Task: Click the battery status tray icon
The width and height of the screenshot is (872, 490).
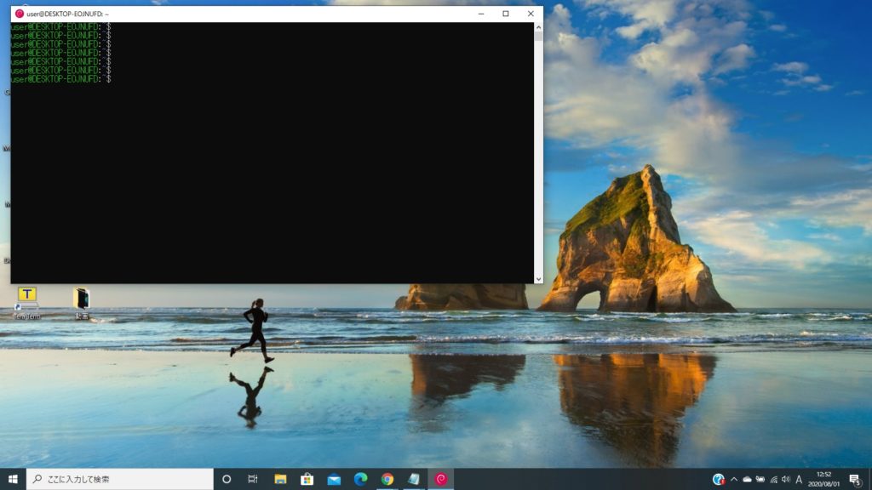Action: pos(760,479)
